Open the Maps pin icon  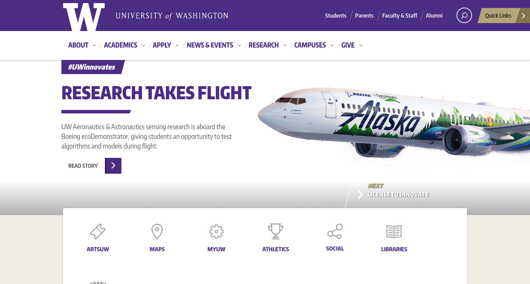157,231
